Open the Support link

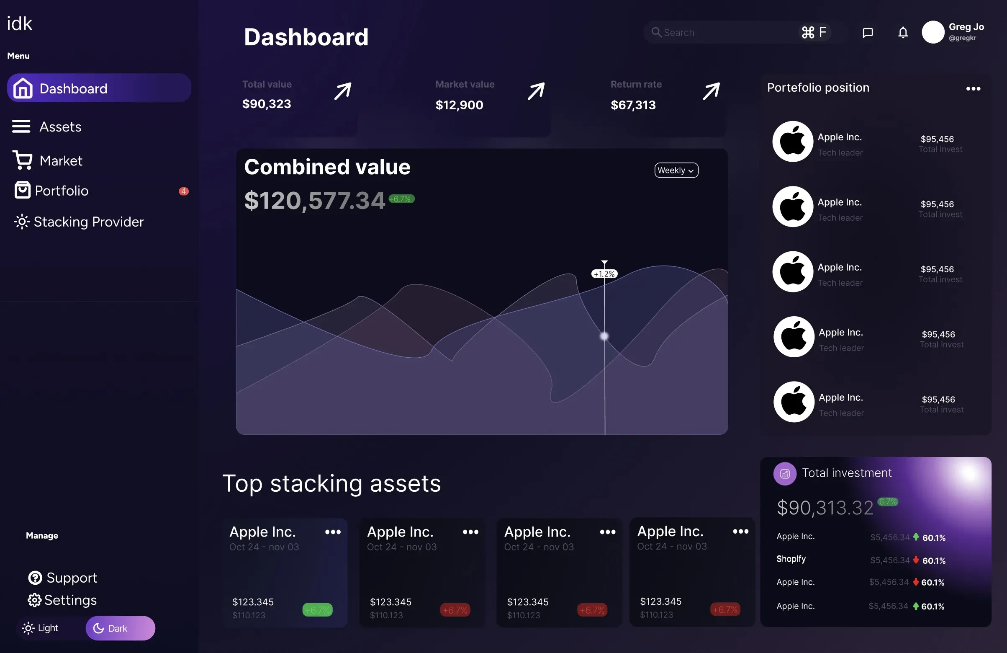[x=71, y=578]
